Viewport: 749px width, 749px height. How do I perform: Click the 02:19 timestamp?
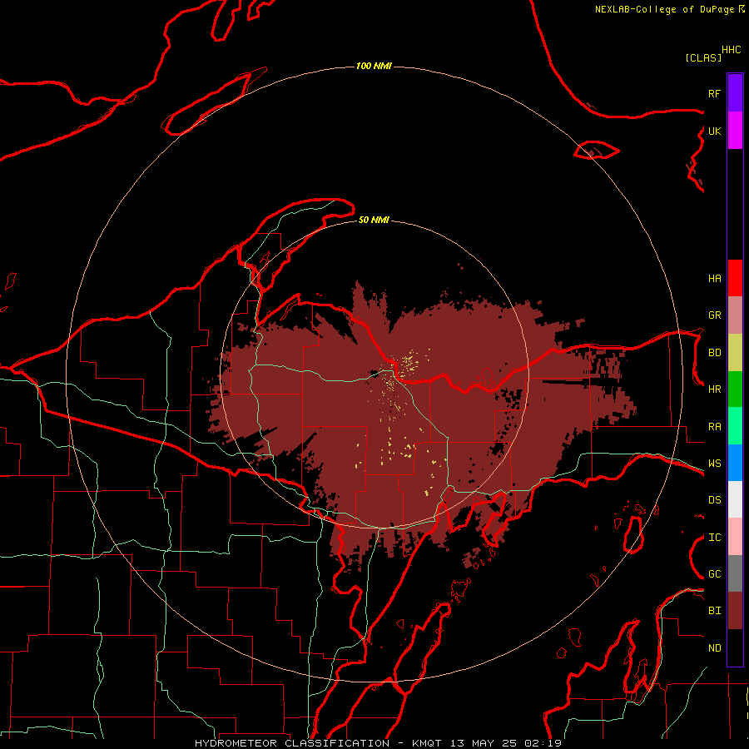pos(543,743)
